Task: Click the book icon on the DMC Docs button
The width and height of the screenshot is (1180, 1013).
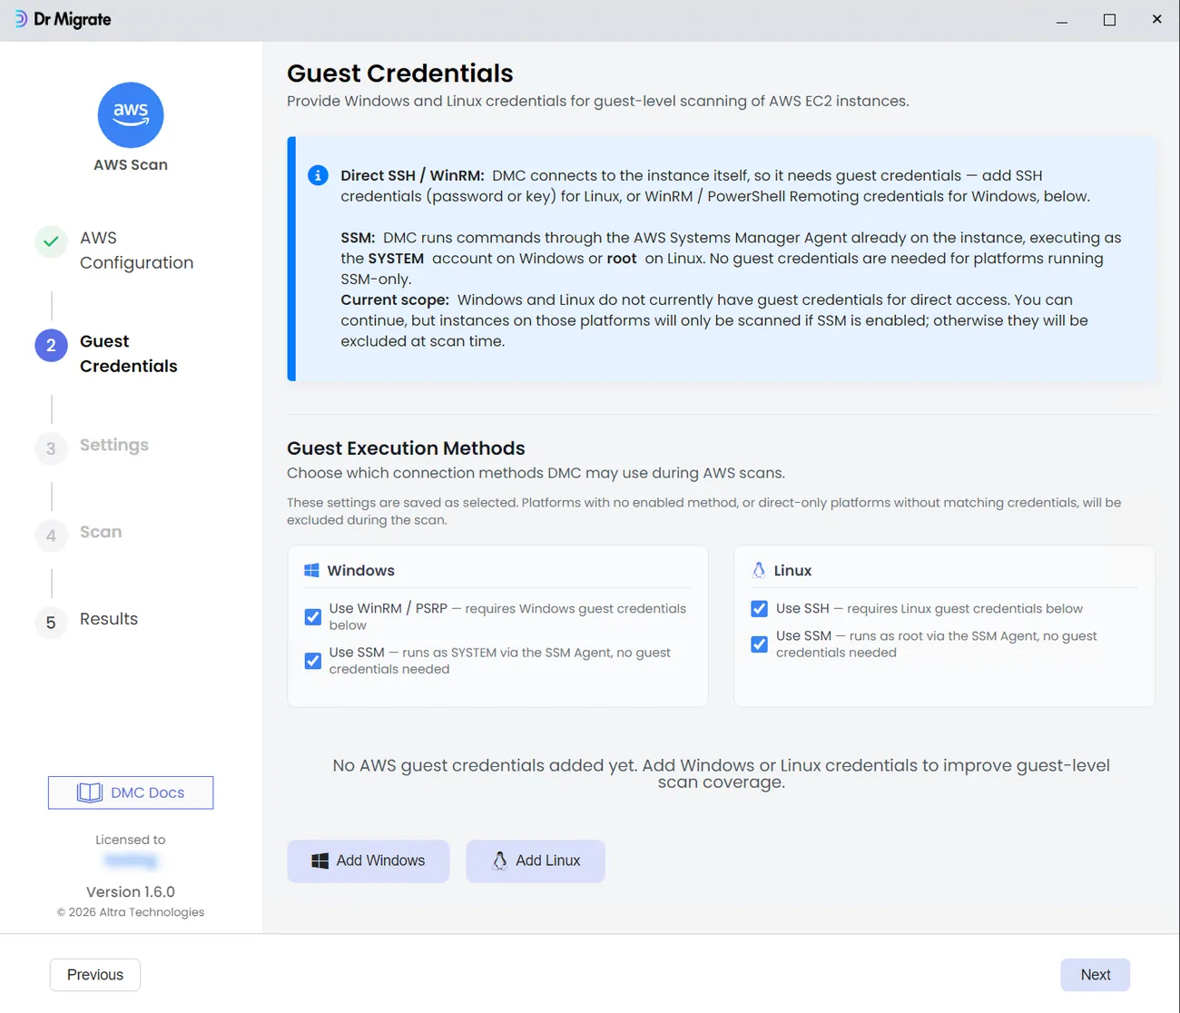Action: 90,792
